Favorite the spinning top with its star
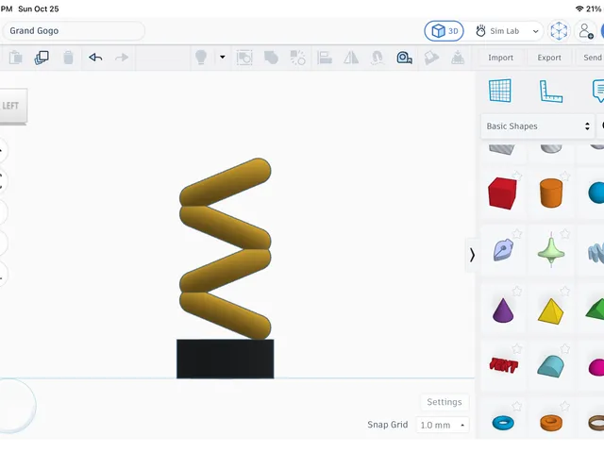604x453 pixels. (x=564, y=234)
